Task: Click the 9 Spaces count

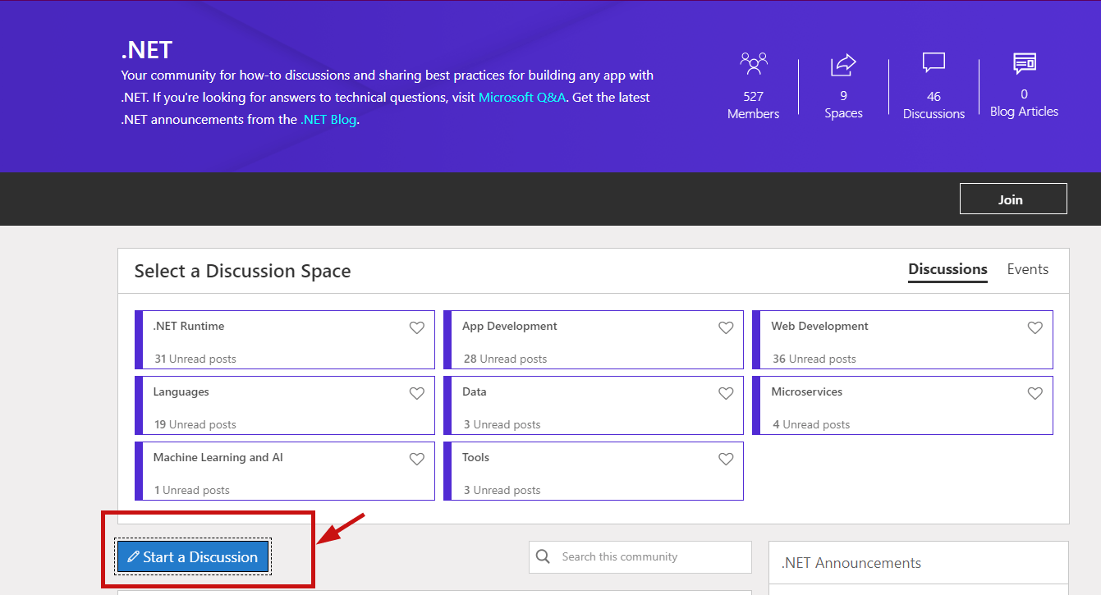Action: pos(843,104)
